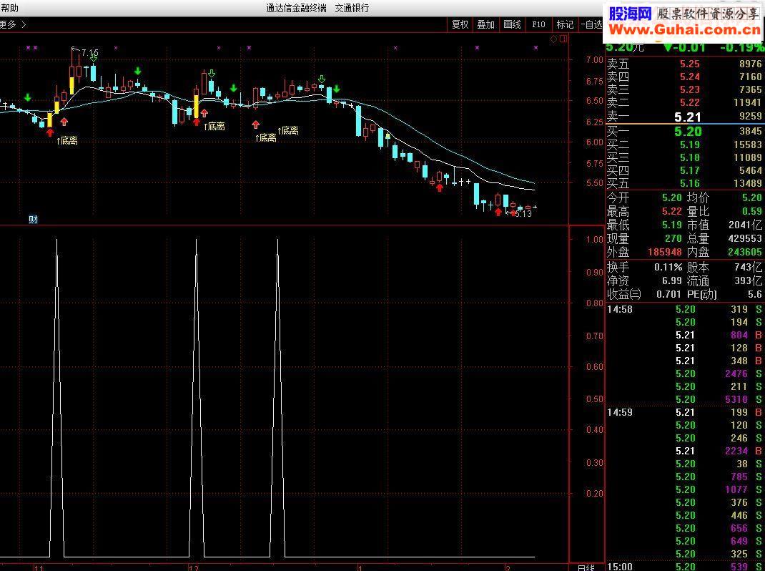Click the 标记 mark button
Screen dimensions: 765x571
(565, 24)
